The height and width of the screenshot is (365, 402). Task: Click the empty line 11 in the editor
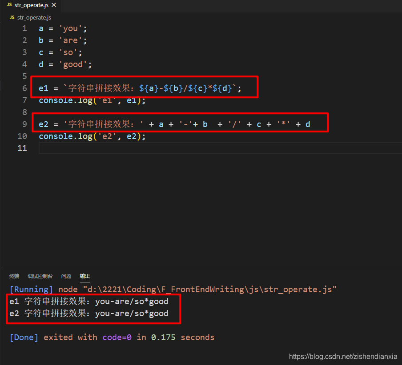point(89,148)
